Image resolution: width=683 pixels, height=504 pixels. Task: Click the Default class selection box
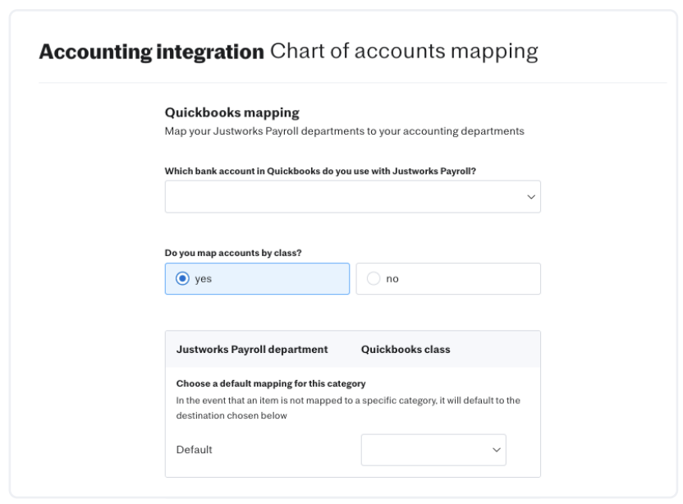pyautogui.click(x=433, y=450)
